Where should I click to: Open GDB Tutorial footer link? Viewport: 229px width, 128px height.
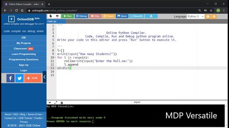(x=25, y=118)
